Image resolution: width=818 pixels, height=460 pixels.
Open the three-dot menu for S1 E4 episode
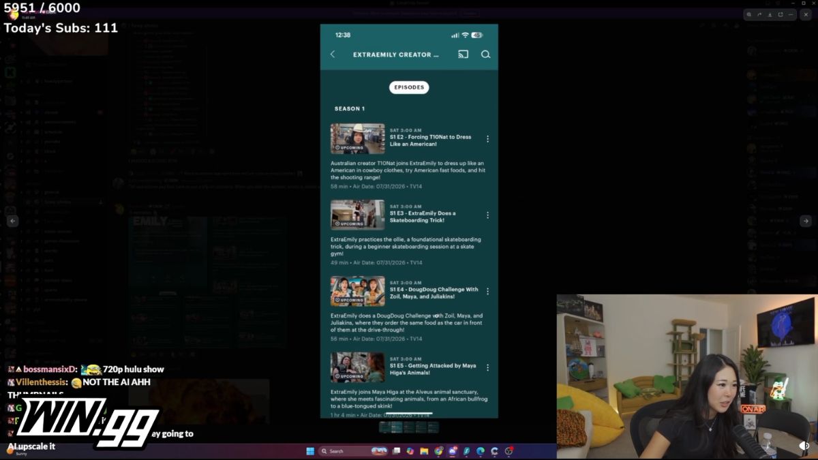point(487,291)
